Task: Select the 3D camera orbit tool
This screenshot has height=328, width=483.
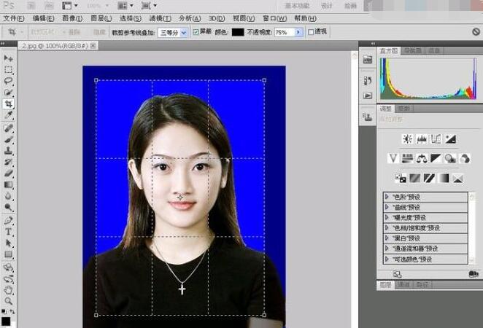Action: (8, 278)
